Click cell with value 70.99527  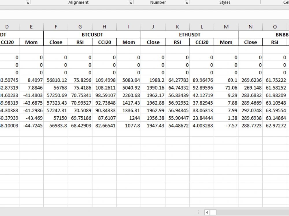80,103
